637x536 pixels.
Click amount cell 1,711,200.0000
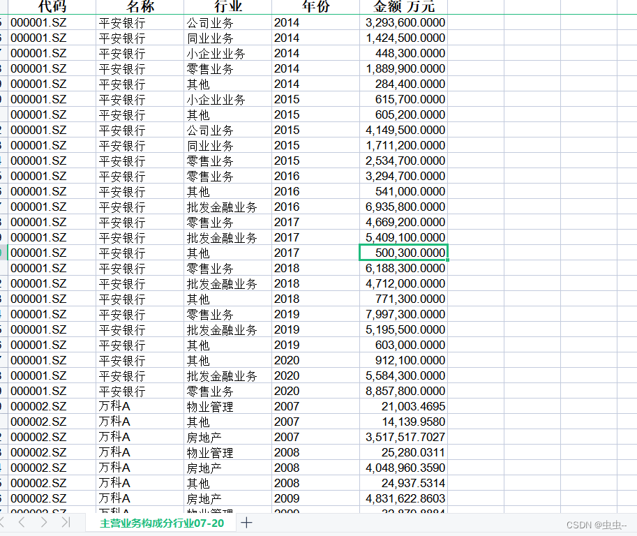[404, 145]
